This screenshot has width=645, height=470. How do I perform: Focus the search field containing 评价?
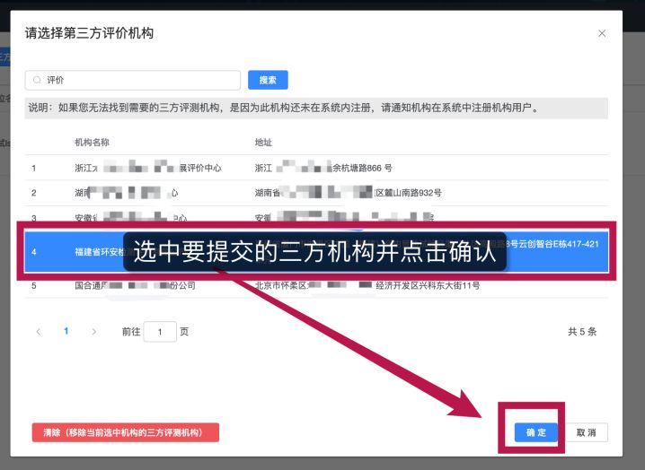pyautogui.click(x=135, y=80)
